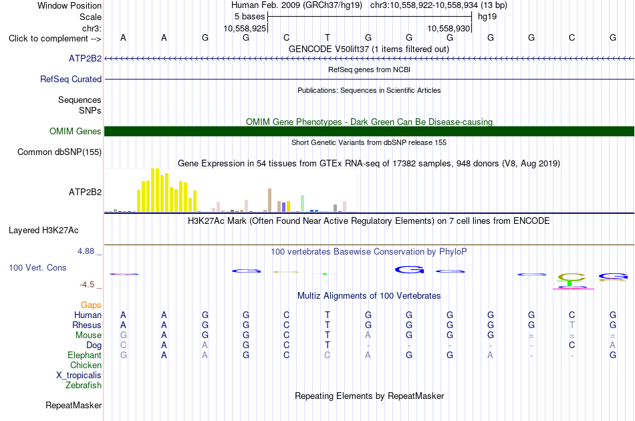Click the 10,558,930 position marker
Image resolution: width=635 pixels, height=421 pixels.
pos(449,28)
